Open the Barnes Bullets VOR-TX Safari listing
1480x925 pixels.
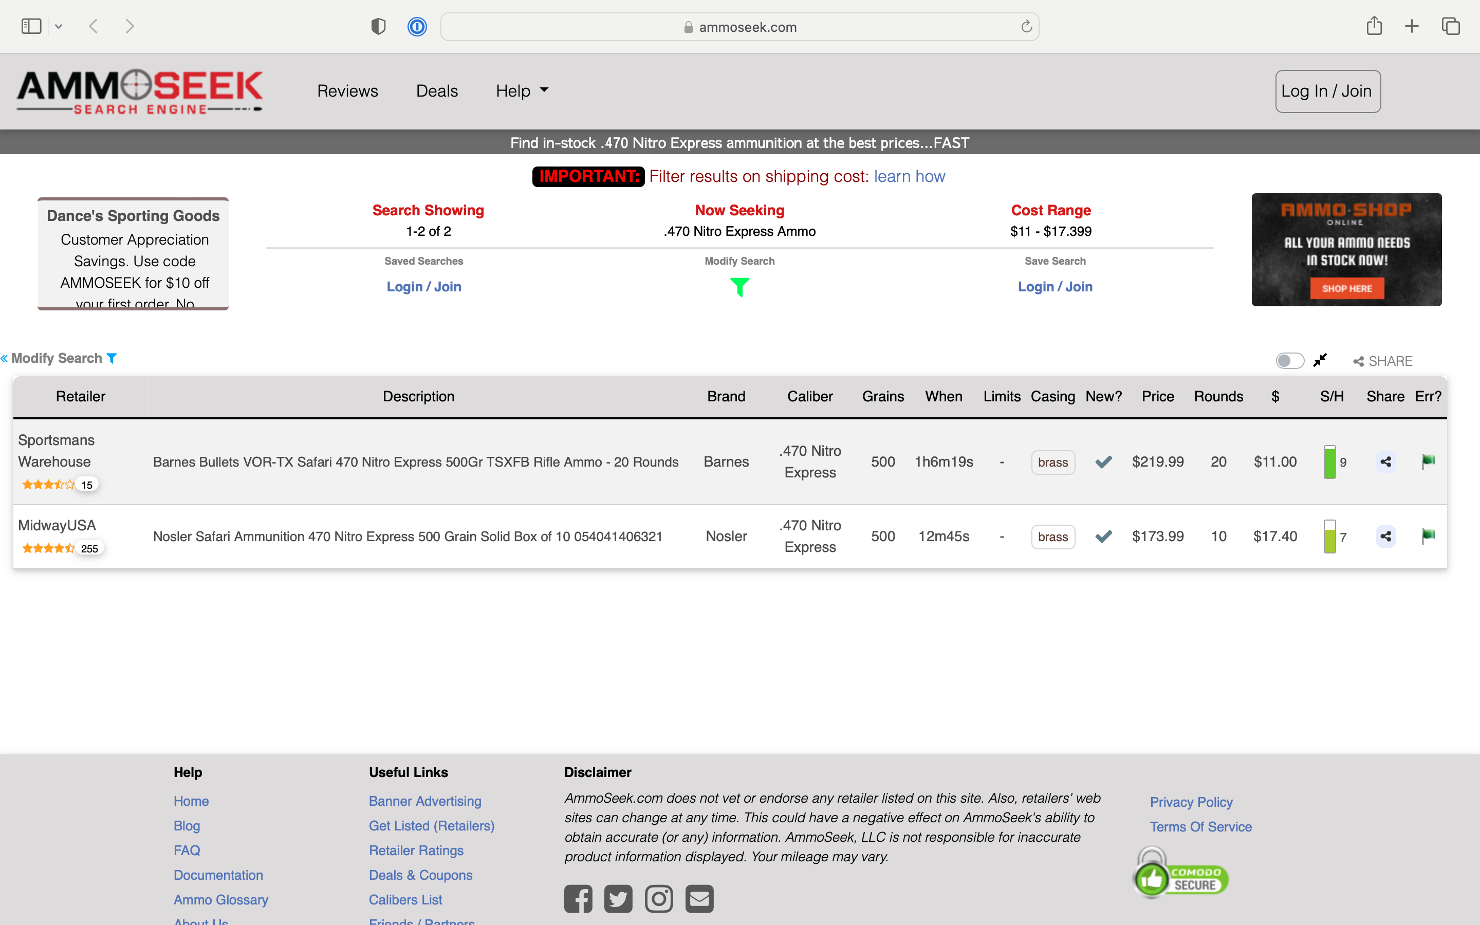415,462
